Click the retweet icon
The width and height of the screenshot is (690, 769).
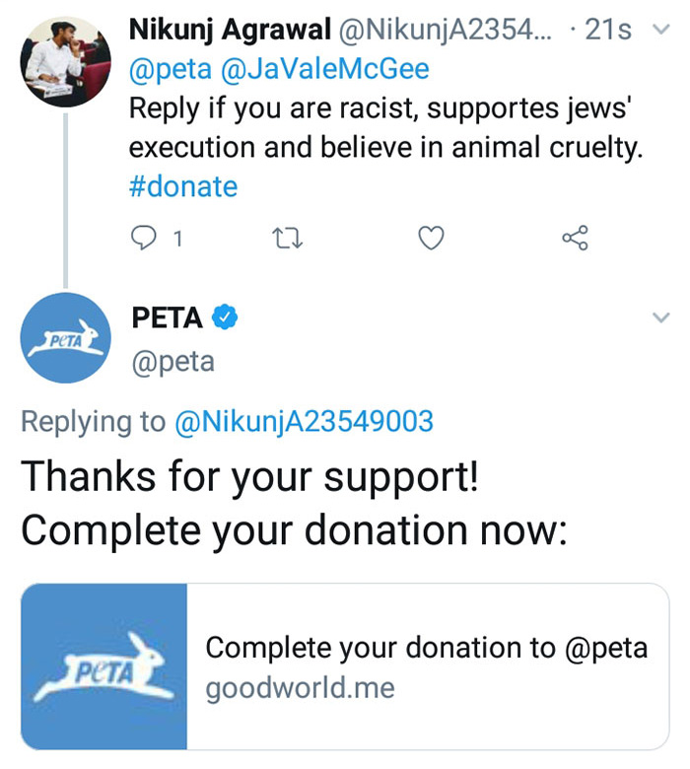click(x=288, y=238)
